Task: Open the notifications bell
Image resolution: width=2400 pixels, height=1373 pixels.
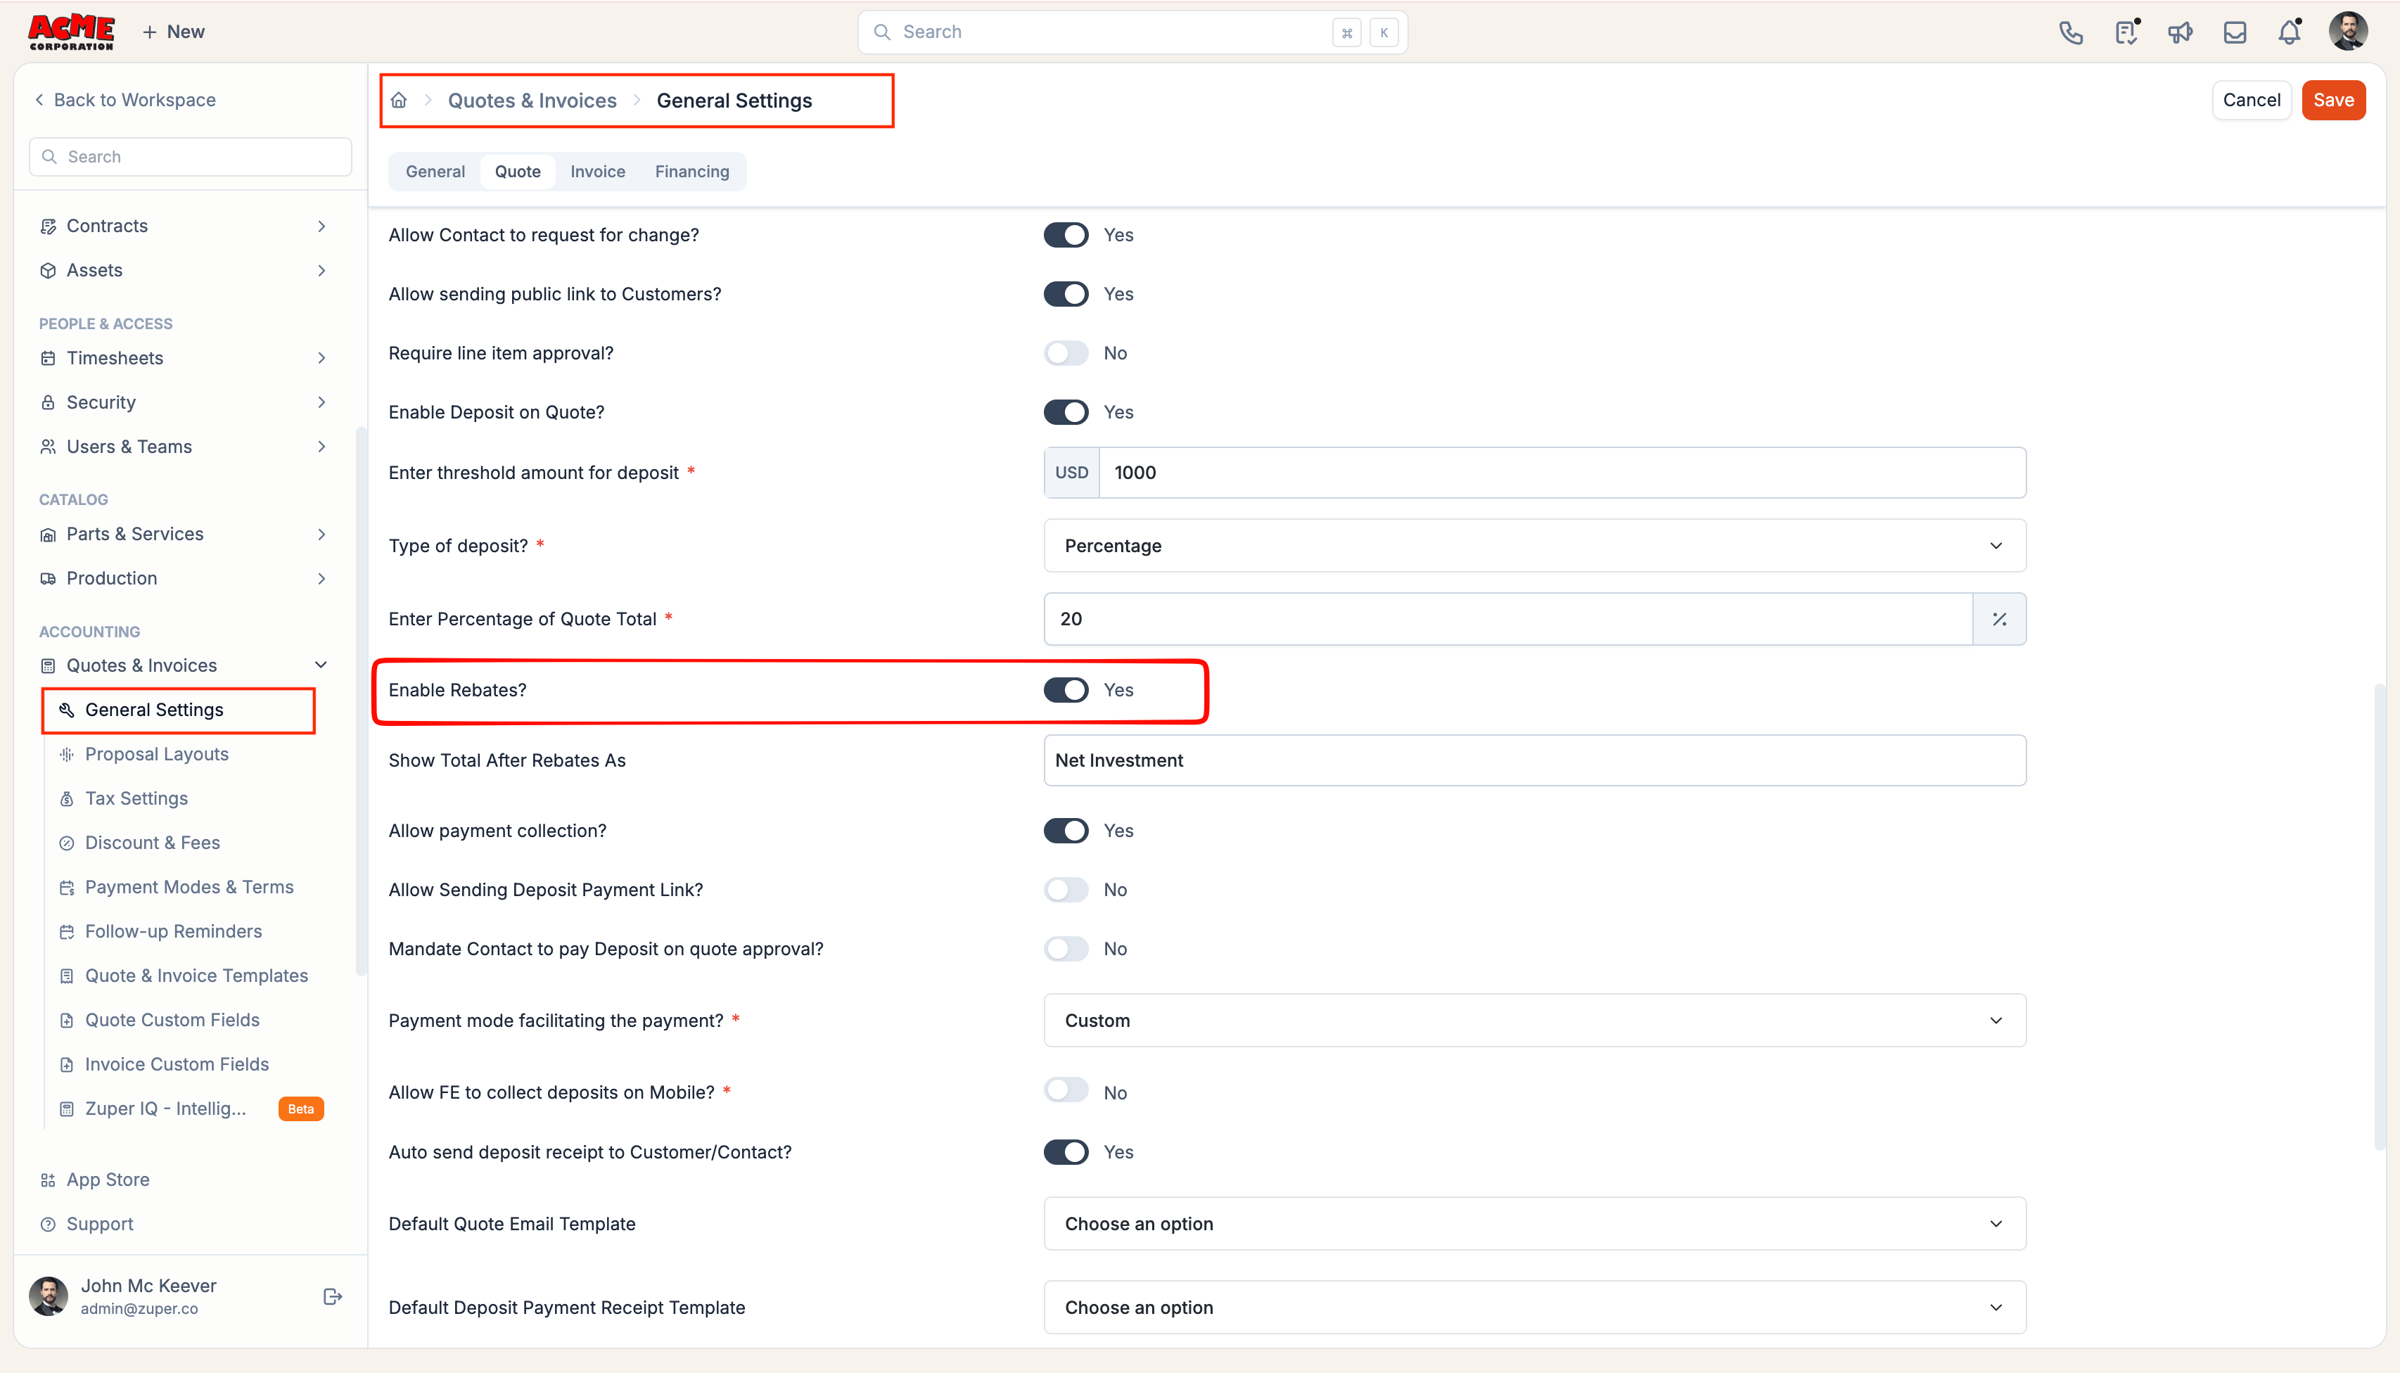Action: coord(2289,33)
